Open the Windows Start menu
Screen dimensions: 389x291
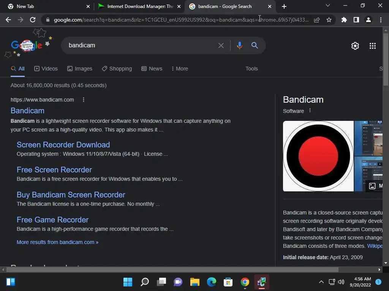[x=128, y=282]
